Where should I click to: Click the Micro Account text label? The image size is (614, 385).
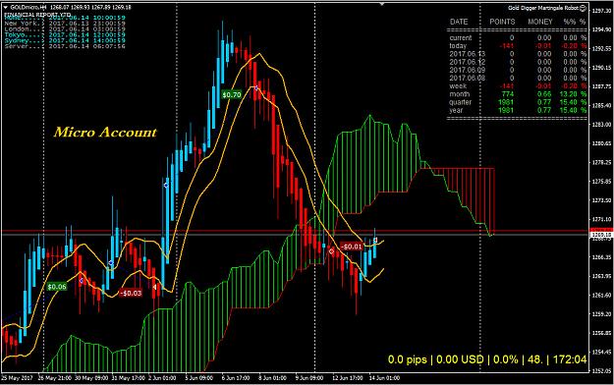tap(105, 133)
